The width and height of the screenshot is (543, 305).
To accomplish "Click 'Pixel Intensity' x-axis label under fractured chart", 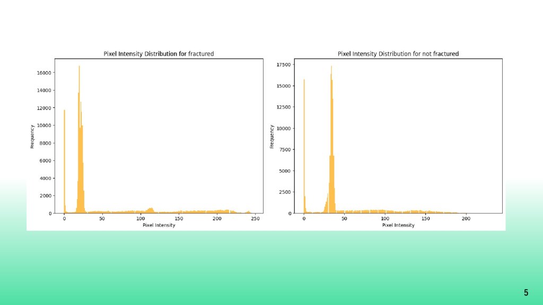I will [x=159, y=225].
